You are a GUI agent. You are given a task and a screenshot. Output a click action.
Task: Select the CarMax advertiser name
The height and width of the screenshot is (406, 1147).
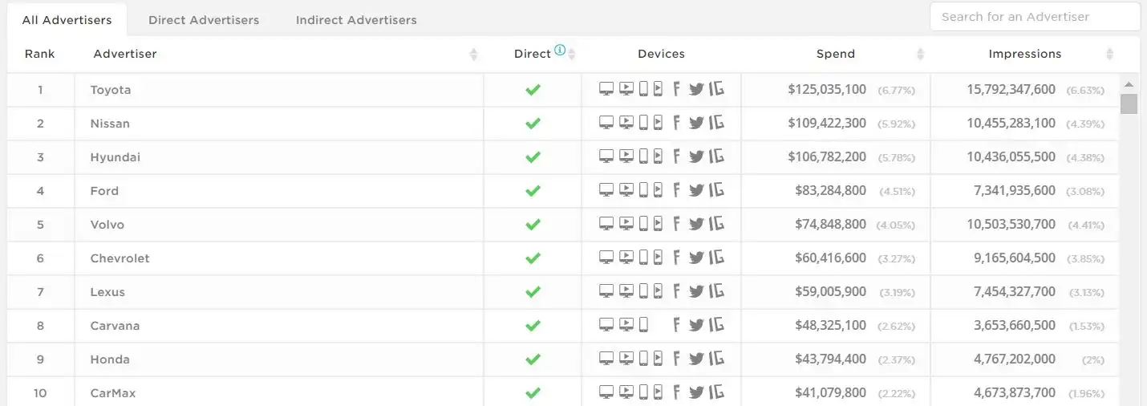click(x=113, y=393)
